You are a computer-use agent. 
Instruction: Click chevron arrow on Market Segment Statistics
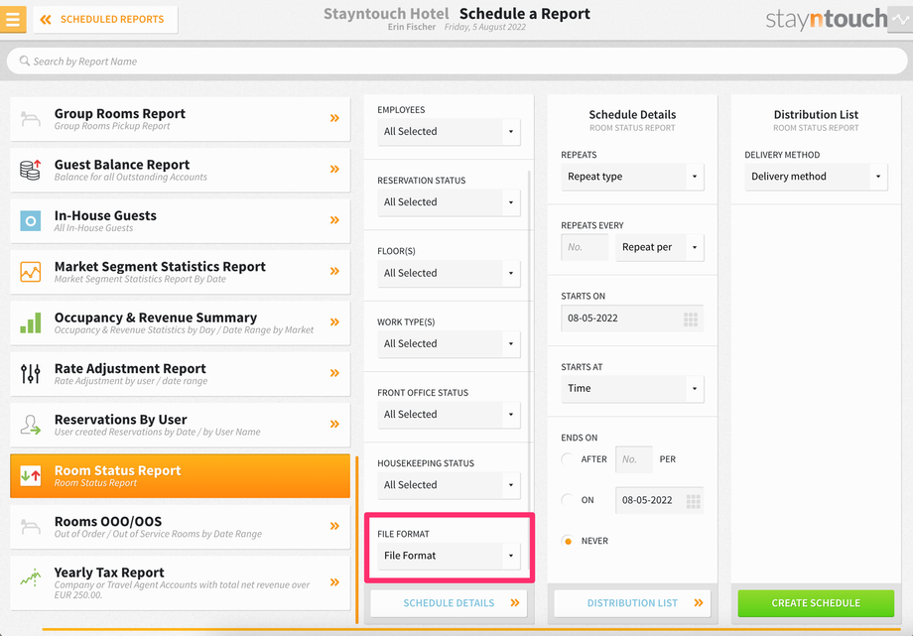(334, 271)
